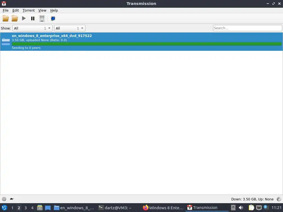
Task: Click the 11:21 clock
Action: click(x=276, y=208)
